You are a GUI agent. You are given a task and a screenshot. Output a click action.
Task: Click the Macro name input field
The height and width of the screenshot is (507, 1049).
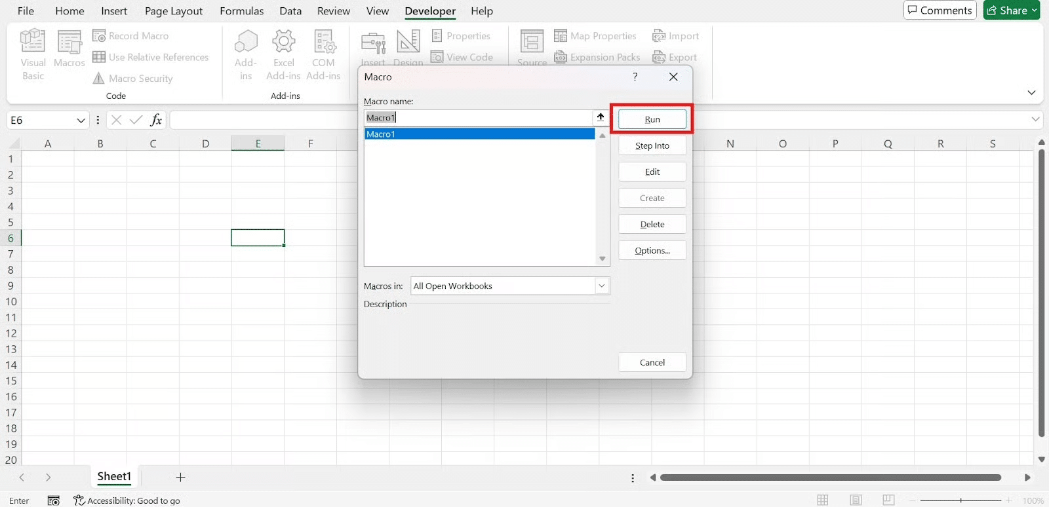click(x=478, y=118)
